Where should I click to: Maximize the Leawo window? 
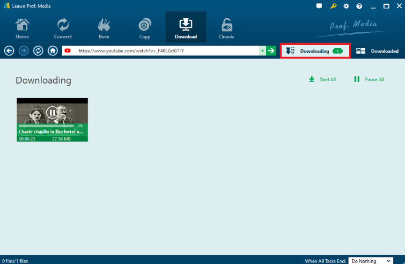(x=386, y=6)
